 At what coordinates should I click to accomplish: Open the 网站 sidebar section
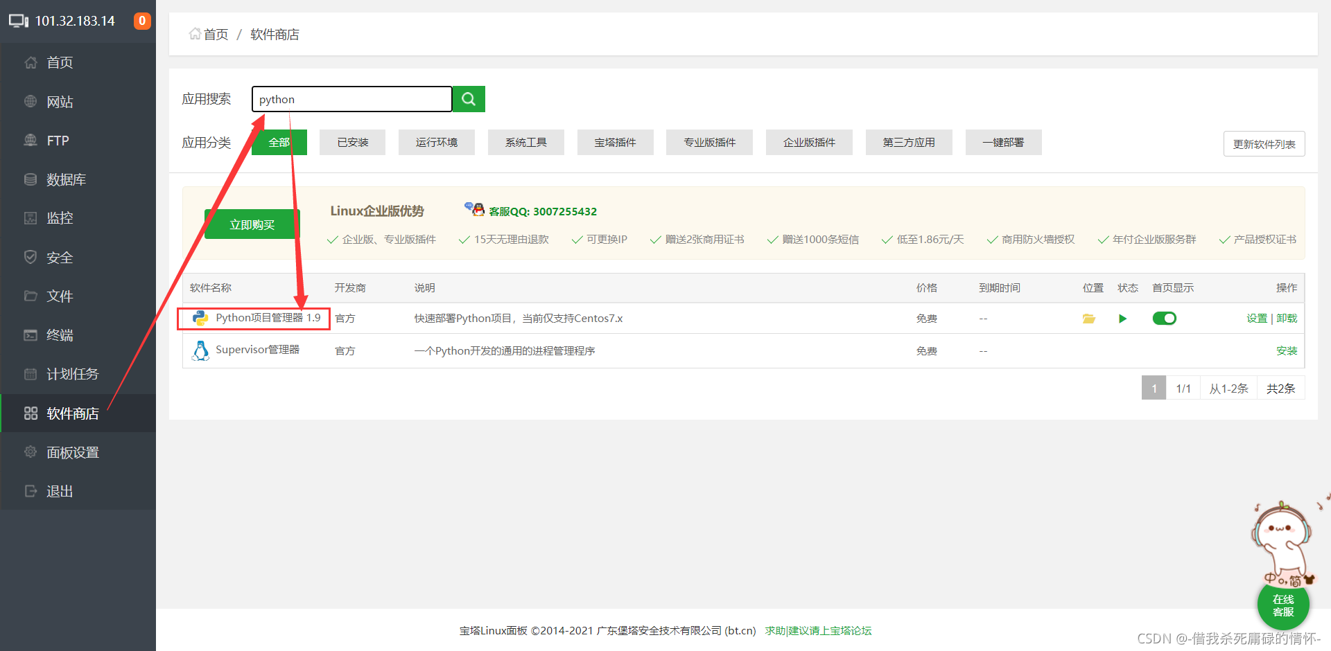pos(59,101)
